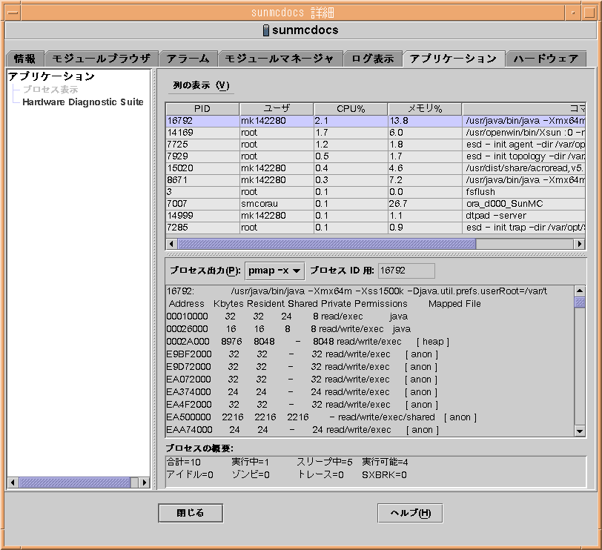Sort by the PID column header
Image resolution: width=602 pixels, height=550 pixels.
[x=202, y=109]
